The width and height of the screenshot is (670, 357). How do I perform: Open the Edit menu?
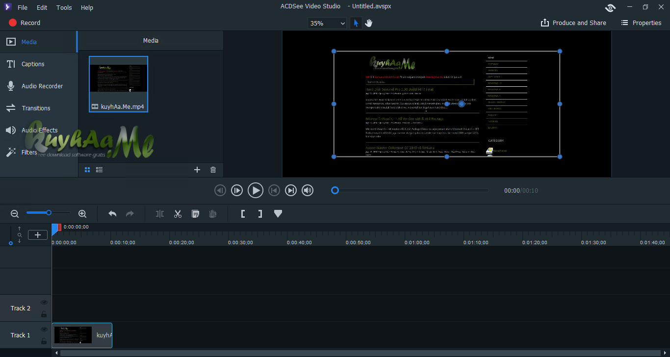(x=42, y=7)
